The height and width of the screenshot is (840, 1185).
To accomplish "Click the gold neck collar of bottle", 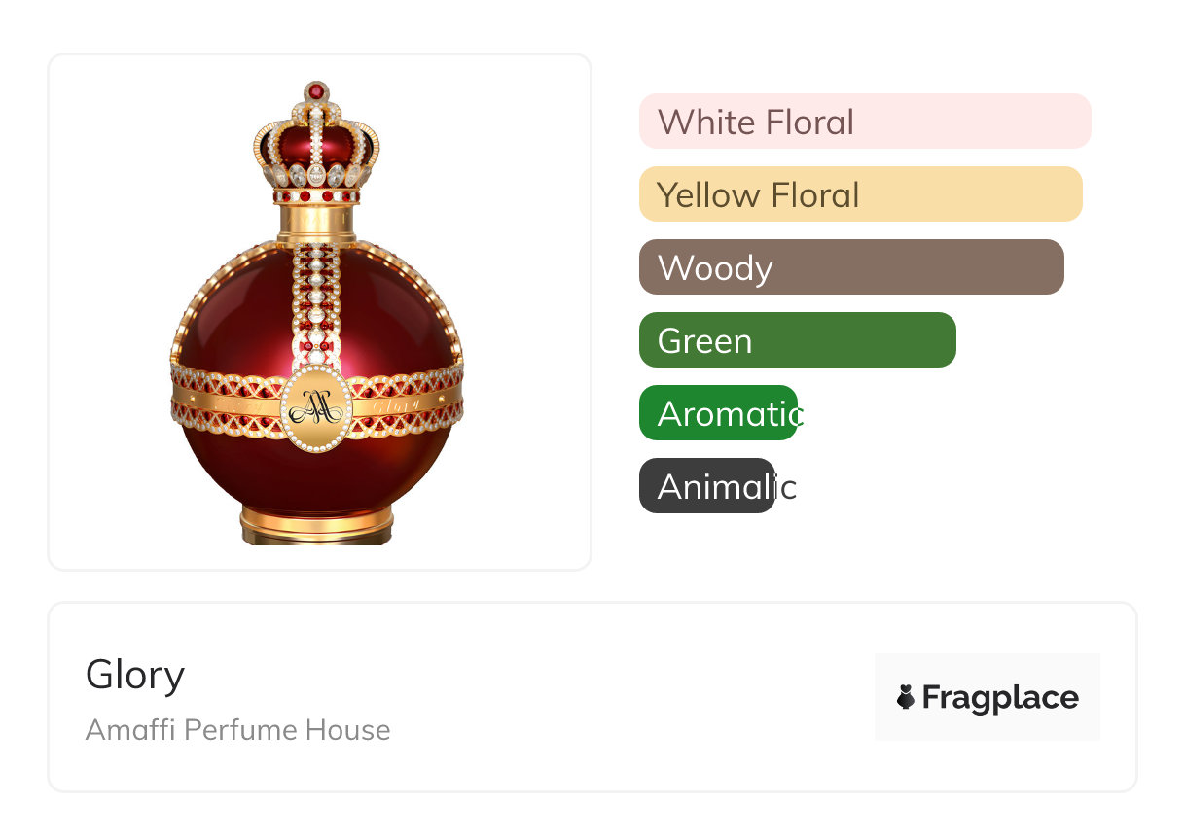I will pyautogui.click(x=316, y=225).
